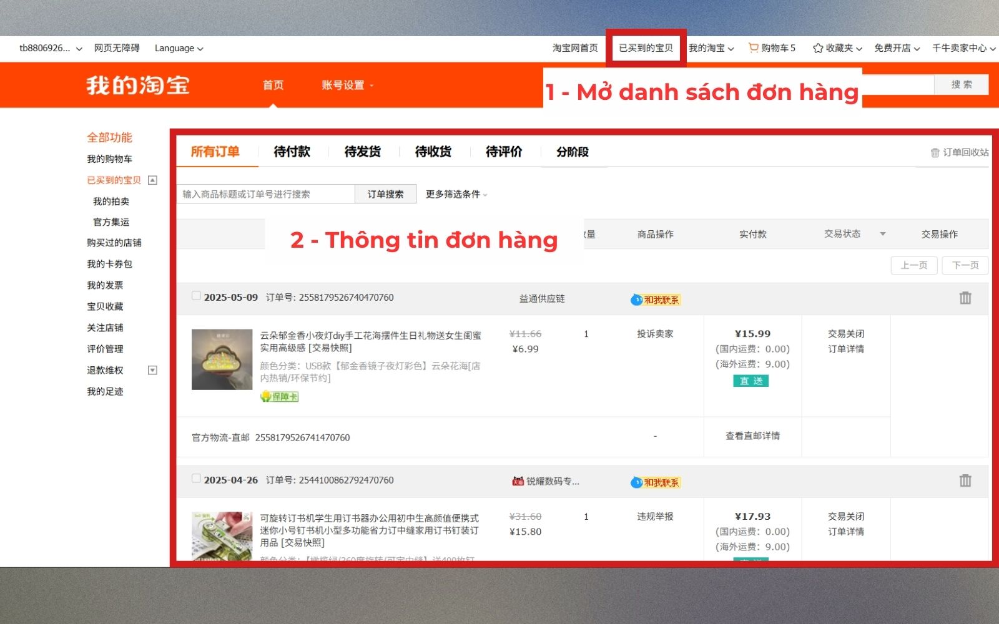Open 关注店铺 in sidebar
The height and width of the screenshot is (624, 999).
coord(105,328)
